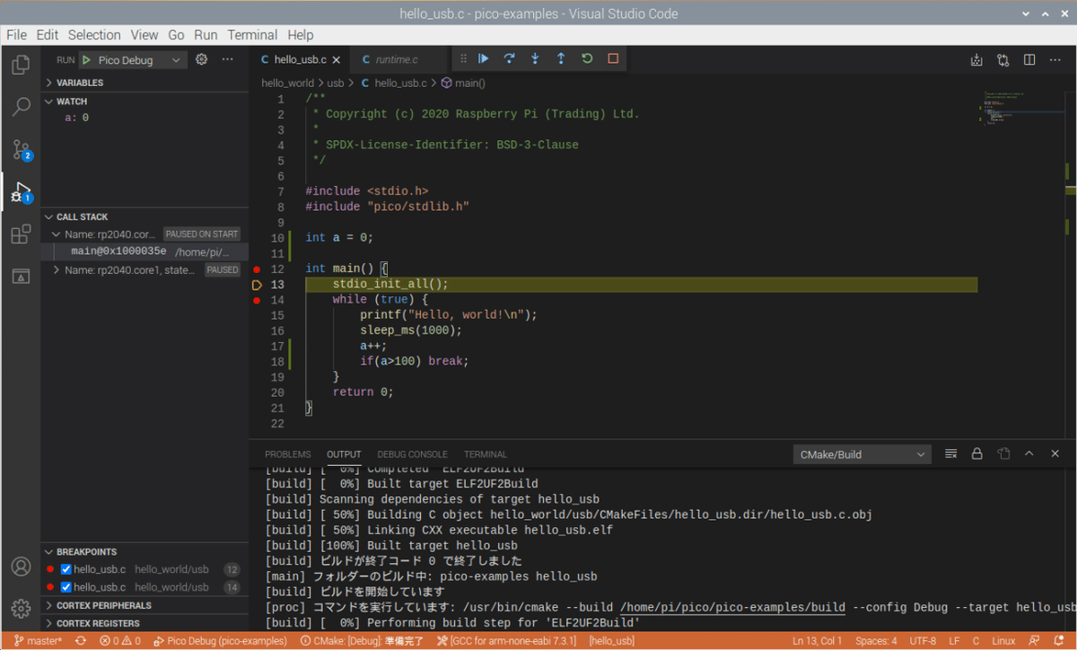Restart the debug session

click(x=587, y=58)
